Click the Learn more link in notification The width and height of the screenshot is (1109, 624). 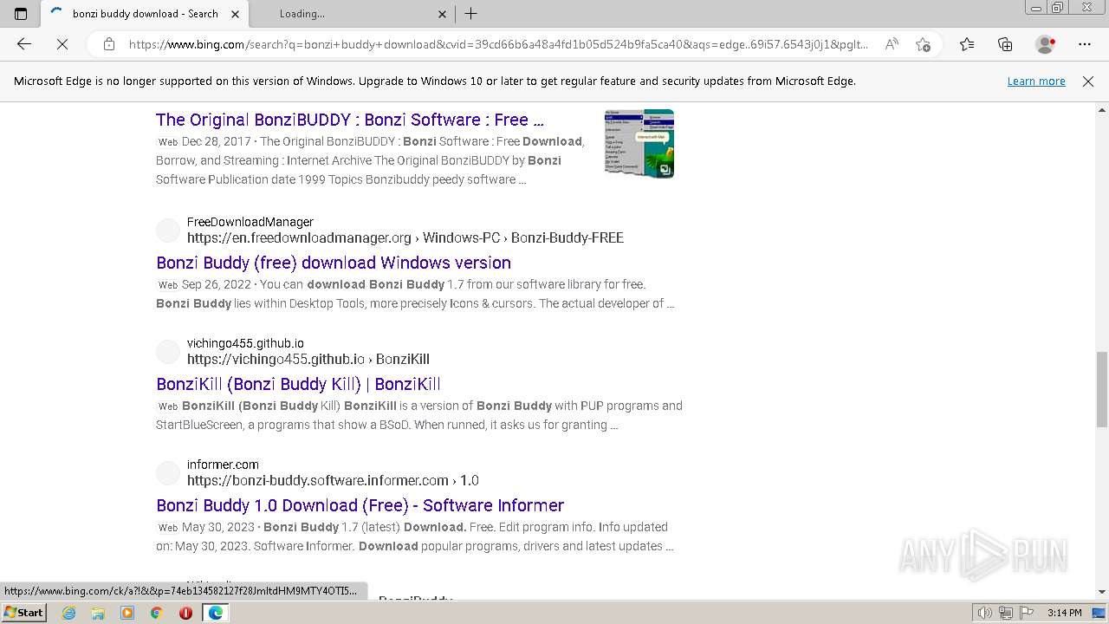click(1036, 81)
